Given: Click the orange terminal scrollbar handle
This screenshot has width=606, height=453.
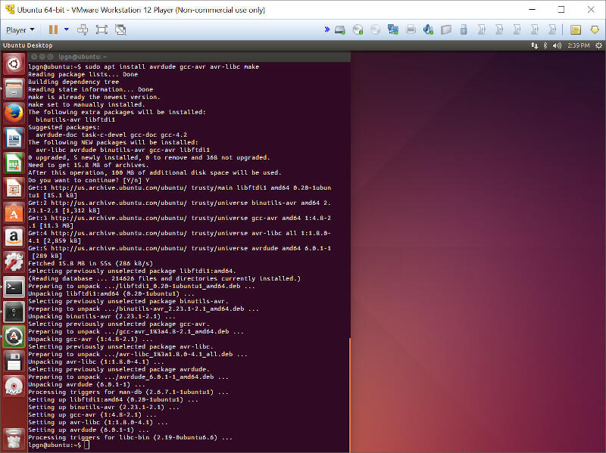Looking at the screenshot, I should pos(349,395).
